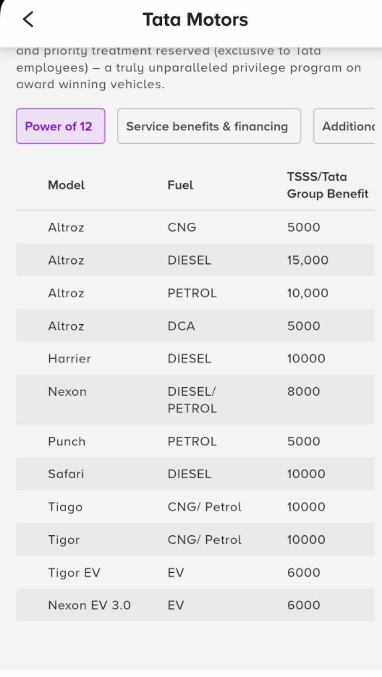Select the Safari model row

[x=66, y=474]
